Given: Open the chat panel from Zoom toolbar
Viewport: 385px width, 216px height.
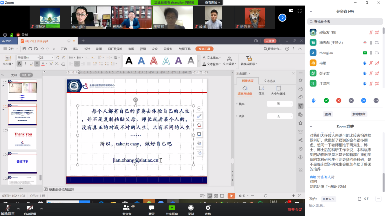Looking at the screenshot, I should [151, 208].
